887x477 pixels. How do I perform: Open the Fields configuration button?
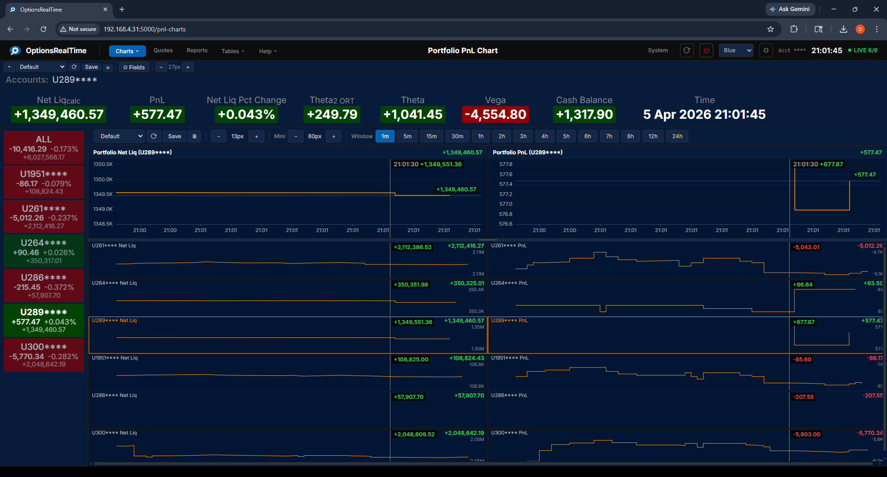(x=134, y=67)
